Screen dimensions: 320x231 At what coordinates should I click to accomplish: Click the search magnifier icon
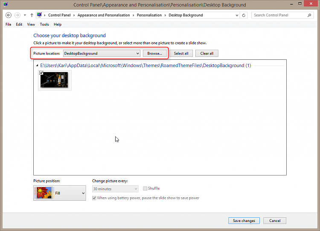coord(309,15)
